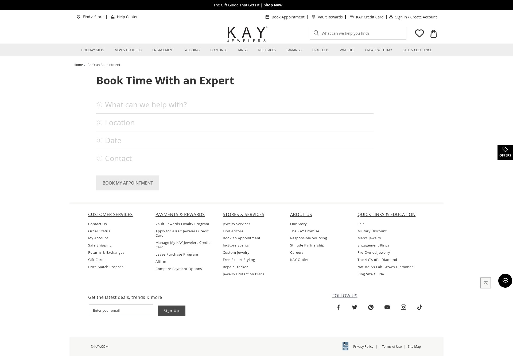
Task: Open the Order Status footer link
Action: (99, 231)
